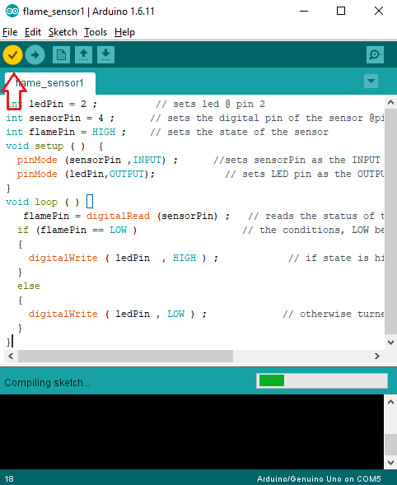Upload the sketch with the arrow button
Image resolution: width=397 pixels, height=485 pixels.
tap(35, 55)
